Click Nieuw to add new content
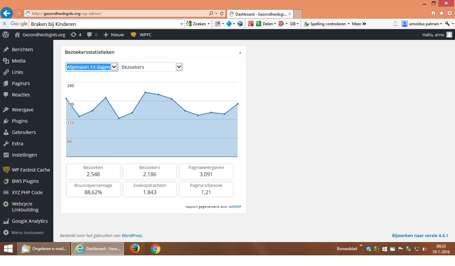This screenshot has height=266, width=455. coord(114,35)
